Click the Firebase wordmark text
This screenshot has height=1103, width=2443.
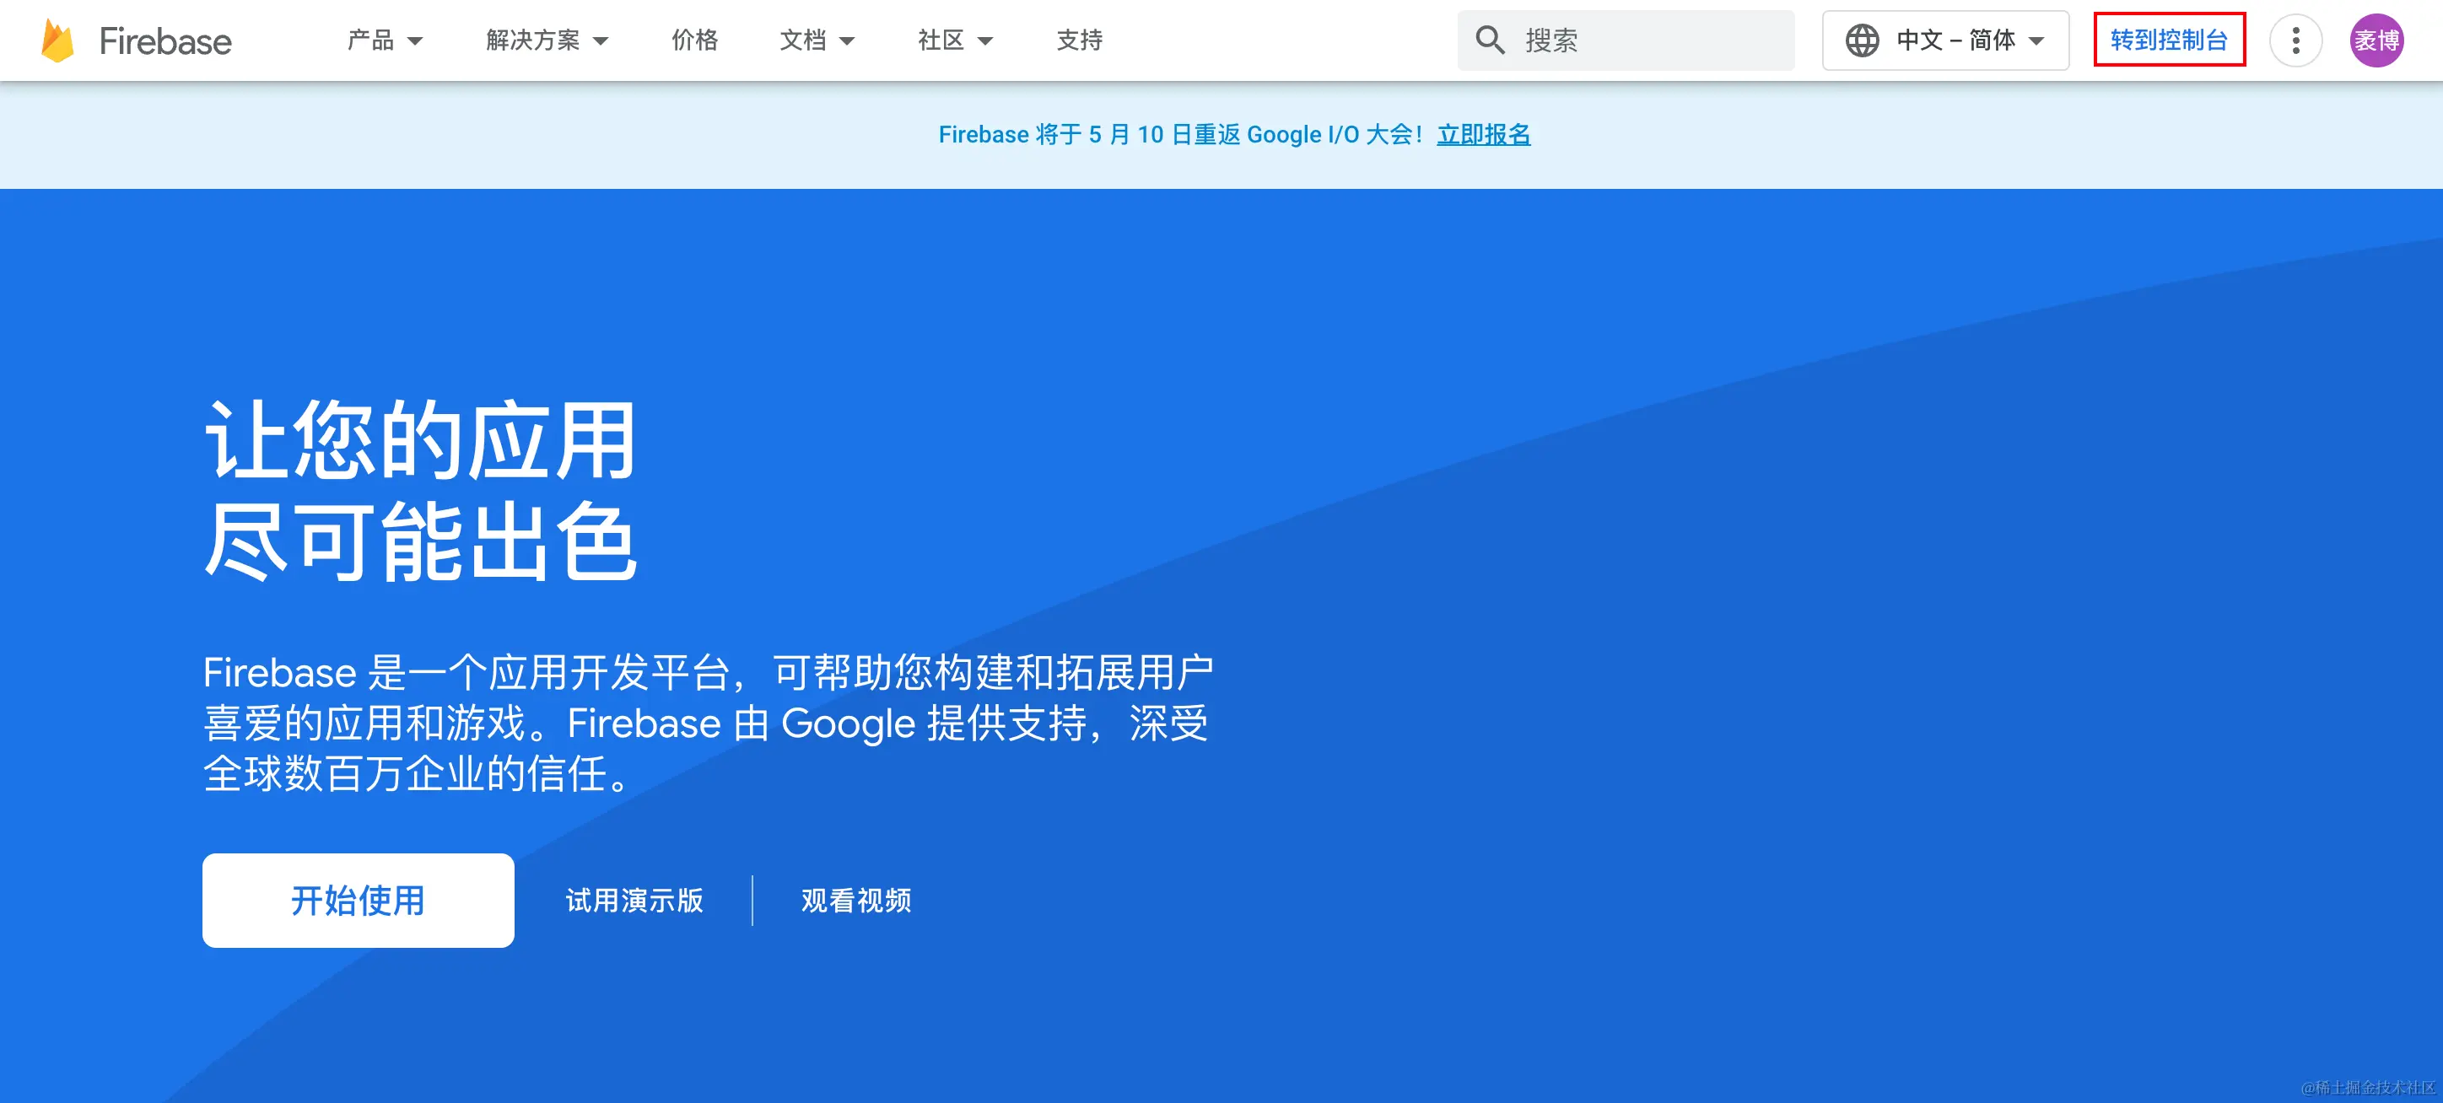165,40
